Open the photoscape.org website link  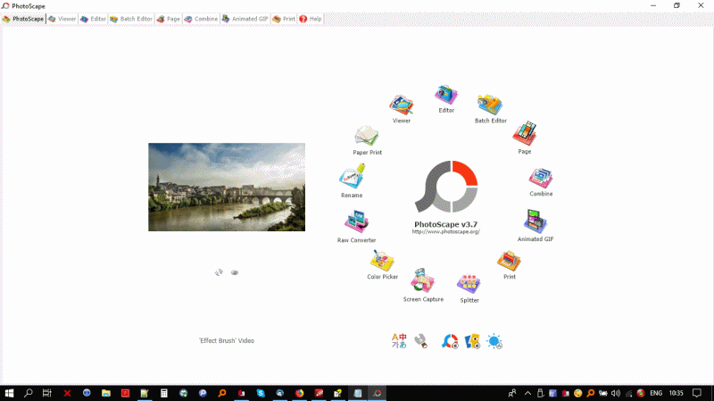(445, 232)
